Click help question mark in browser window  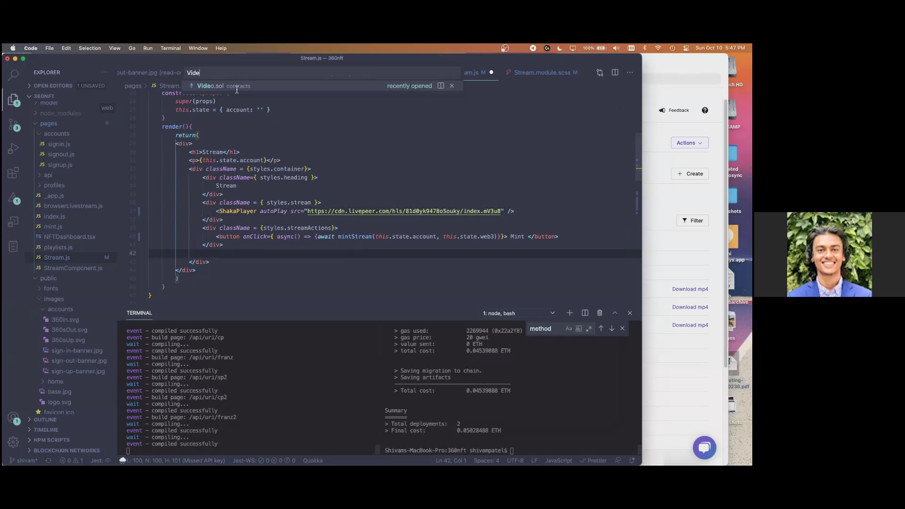(705, 110)
